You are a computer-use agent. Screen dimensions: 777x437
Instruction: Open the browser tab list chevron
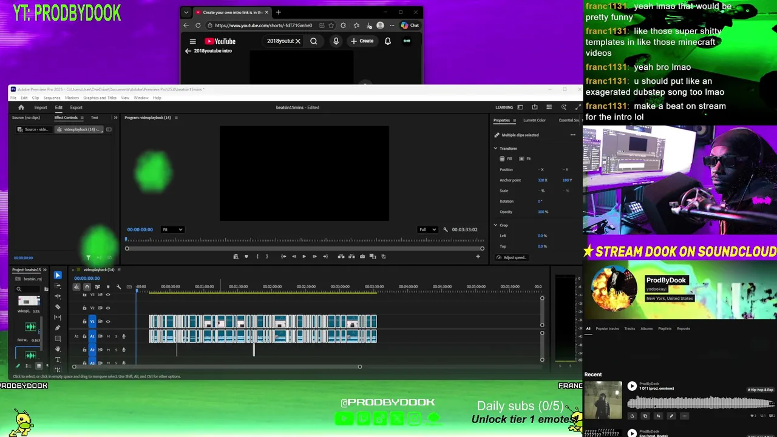pos(186,12)
